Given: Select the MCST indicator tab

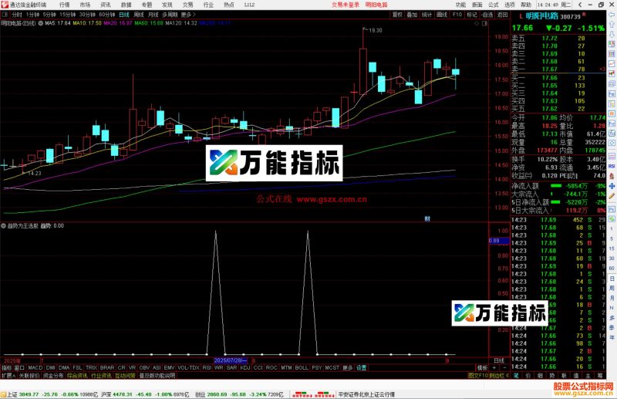Looking at the screenshot, I should [332, 367].
